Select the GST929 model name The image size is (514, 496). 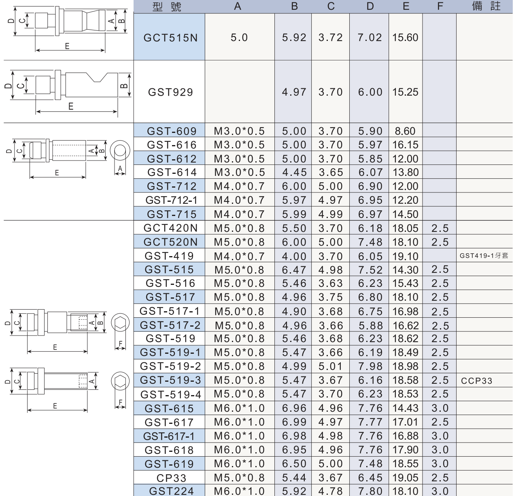(170, 92)
